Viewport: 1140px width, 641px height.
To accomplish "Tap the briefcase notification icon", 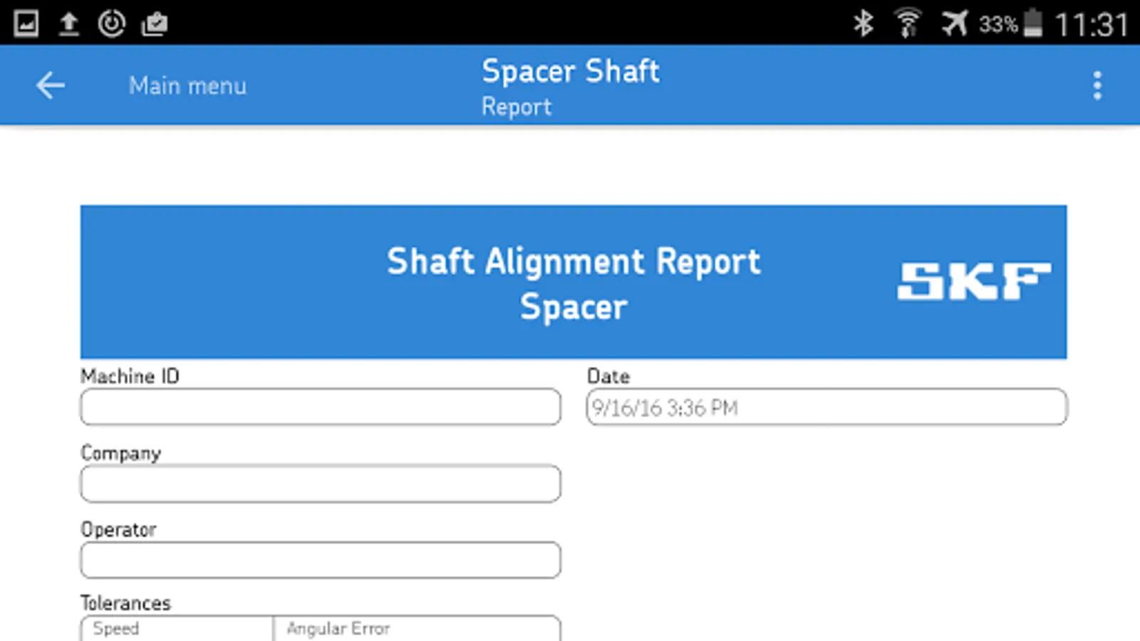I will click(155, 24).
